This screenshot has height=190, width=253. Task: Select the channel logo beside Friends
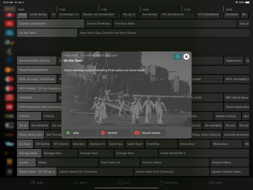pyautogui.click(x=9, y=116)
